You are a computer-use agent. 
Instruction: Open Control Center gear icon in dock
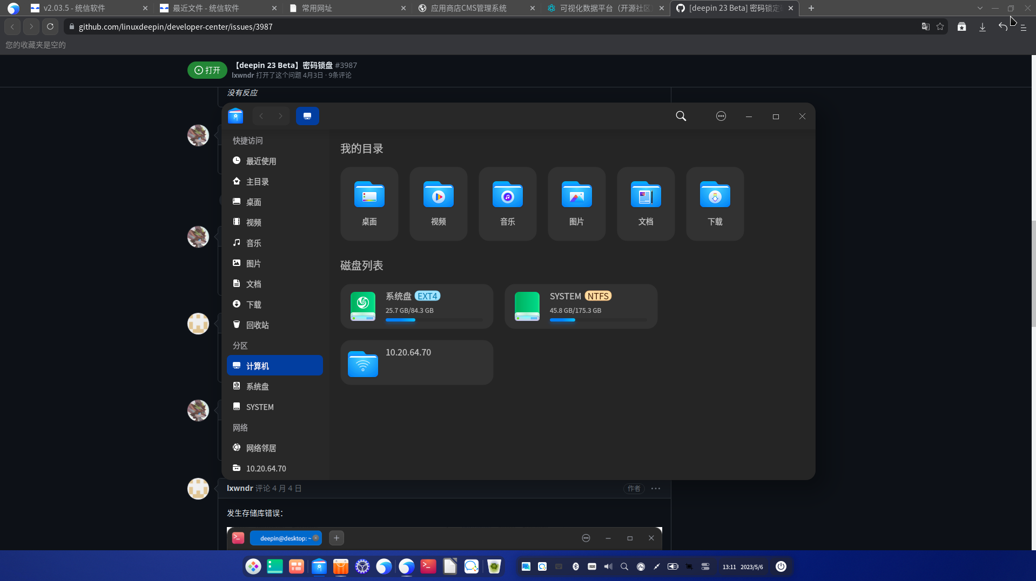coord(362,566)
